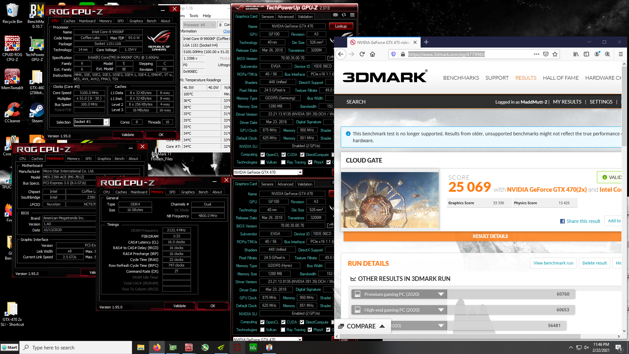629x354 pixels.
Task: Open GPU-Z hamburger menu
Action: pyautogui.click(x=352, y=15)
